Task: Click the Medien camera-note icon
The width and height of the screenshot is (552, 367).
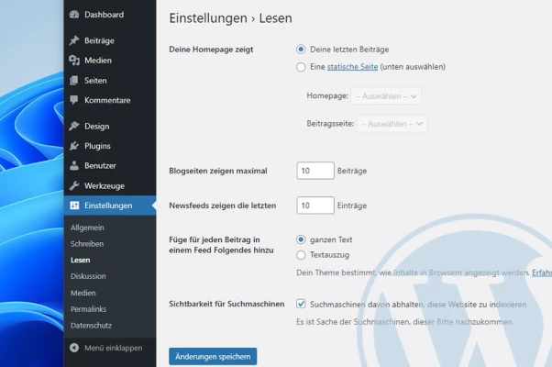Action: [74, 61]
